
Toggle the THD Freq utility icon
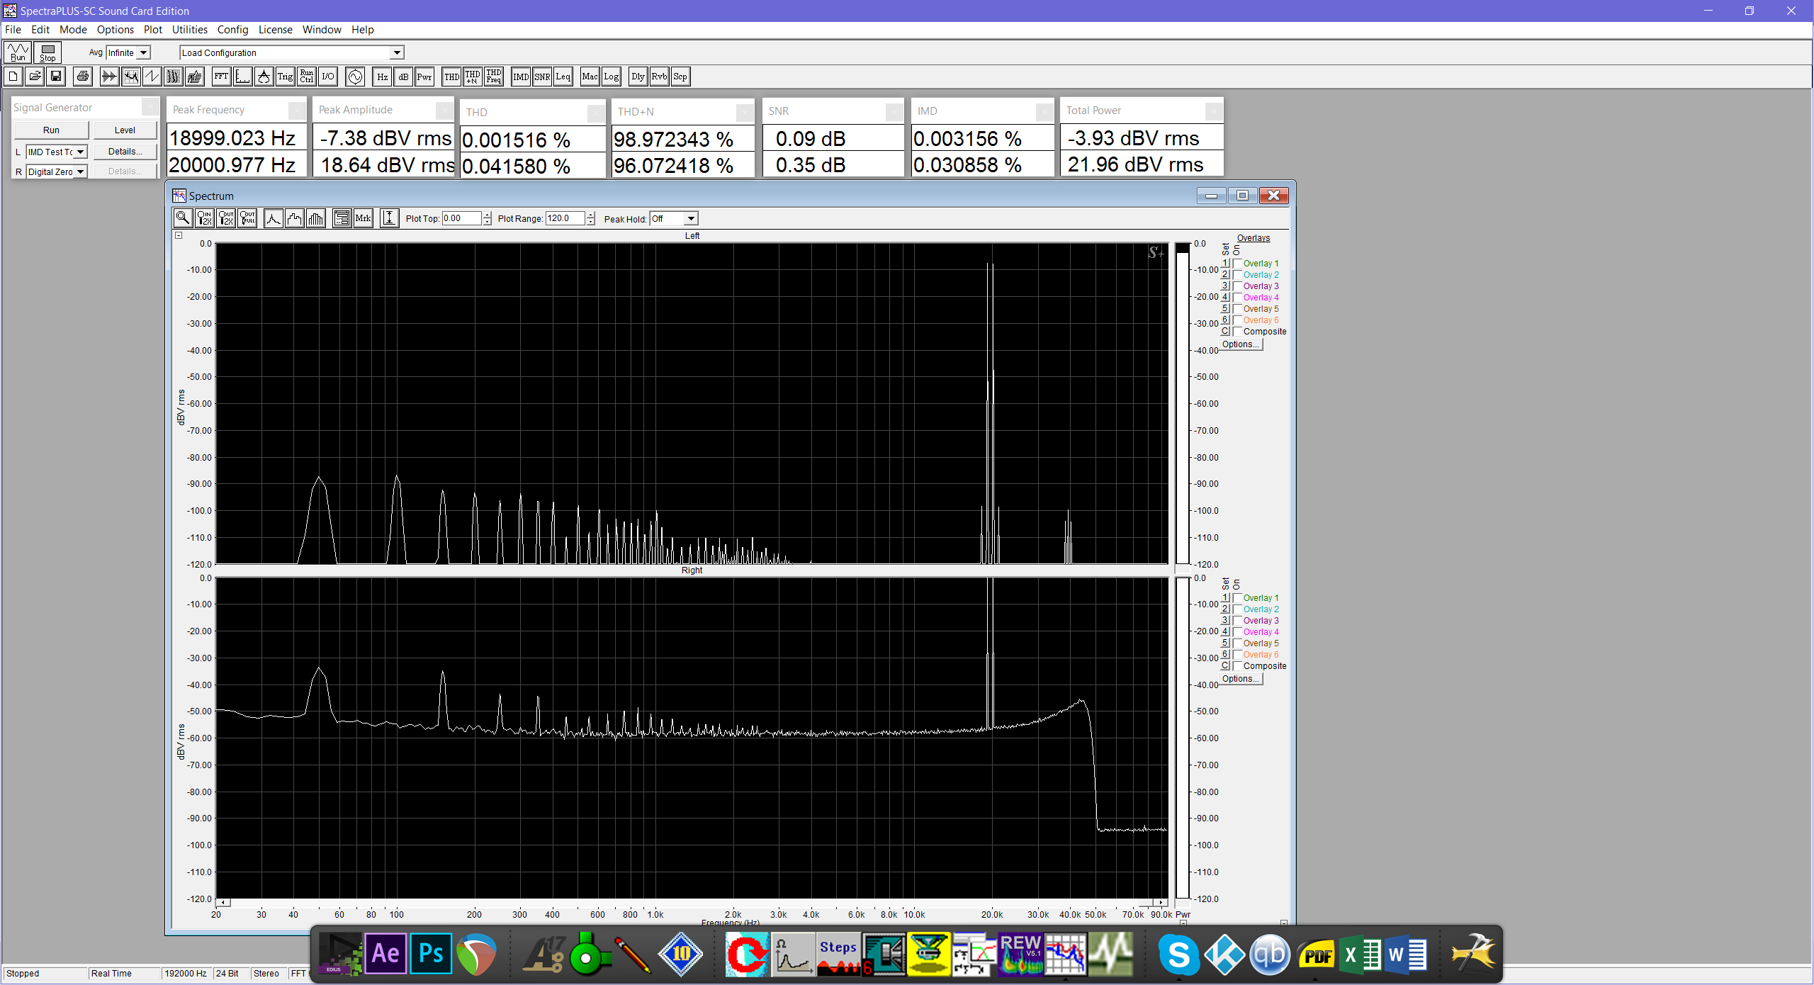click(494, 77)
